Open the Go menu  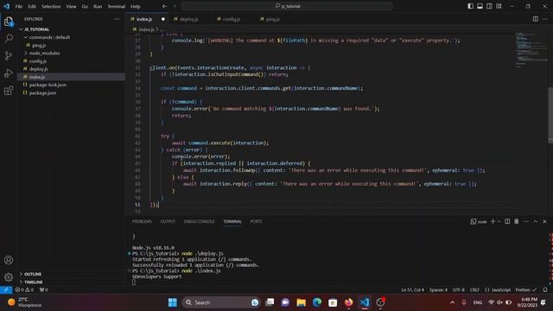(x=85, y=6)
